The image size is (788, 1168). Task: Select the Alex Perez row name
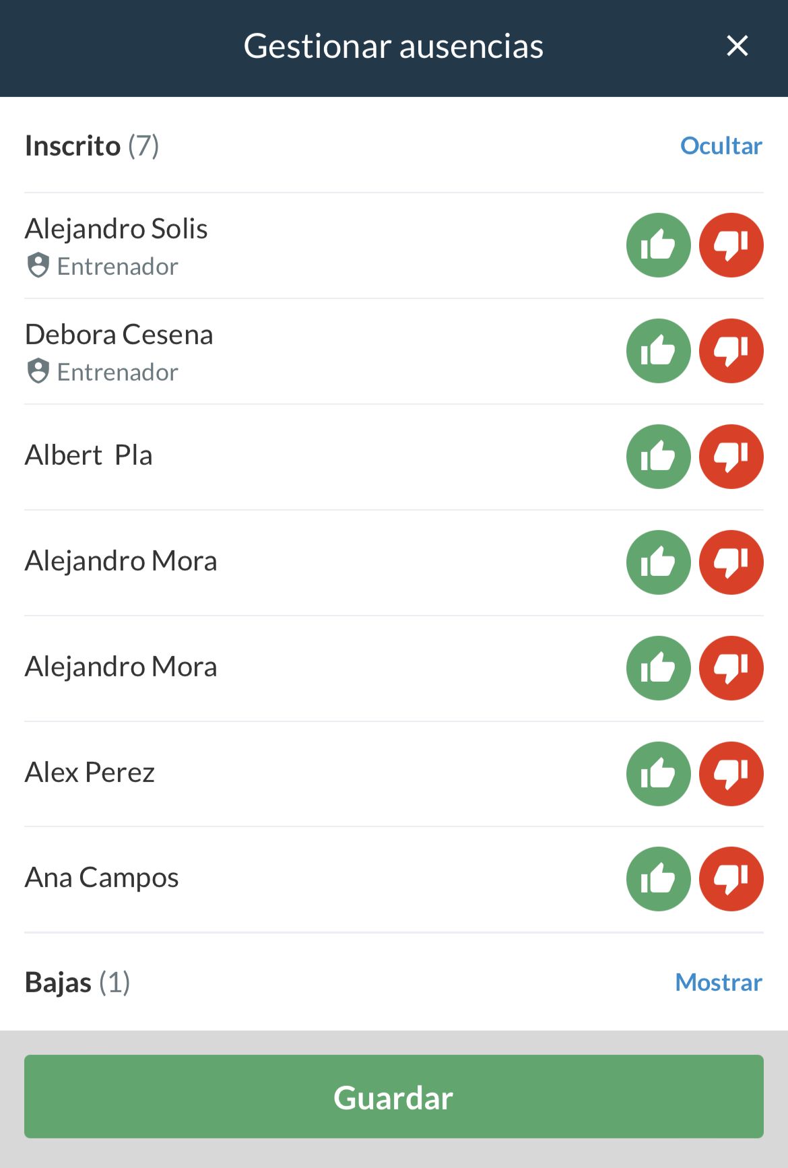coord(90,773)
